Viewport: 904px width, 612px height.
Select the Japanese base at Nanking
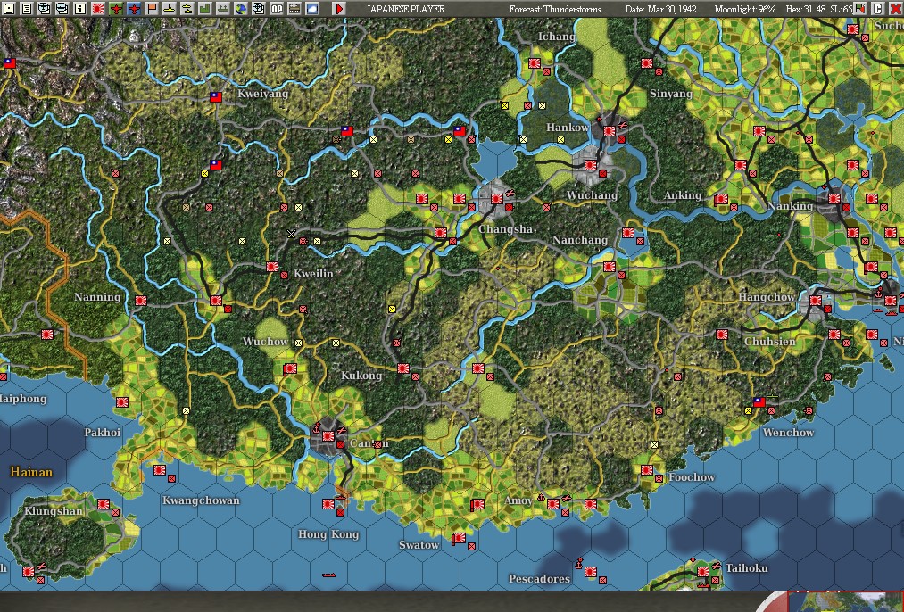point(834,199)
